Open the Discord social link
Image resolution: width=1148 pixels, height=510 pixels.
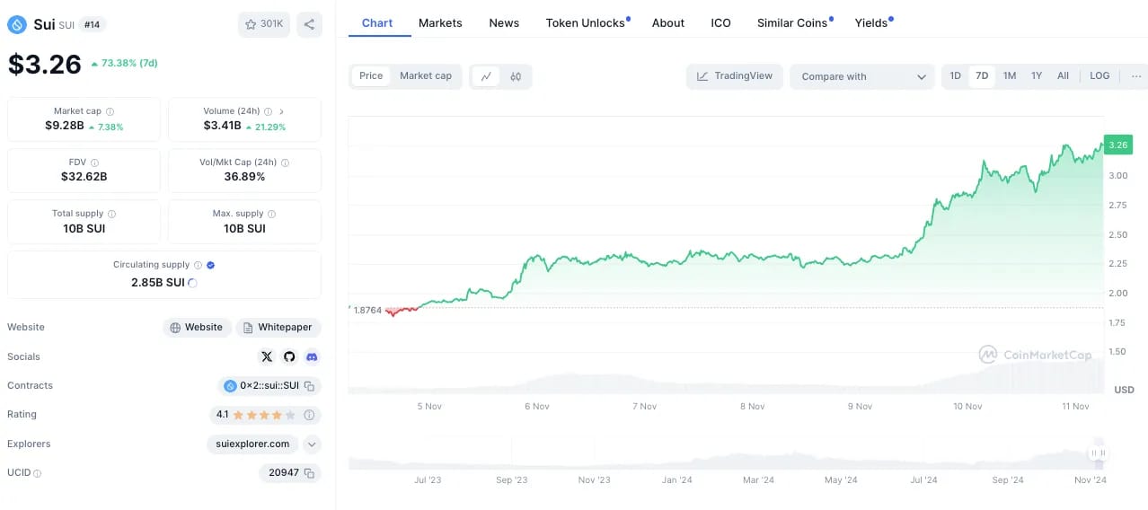[x=312, y=356]
